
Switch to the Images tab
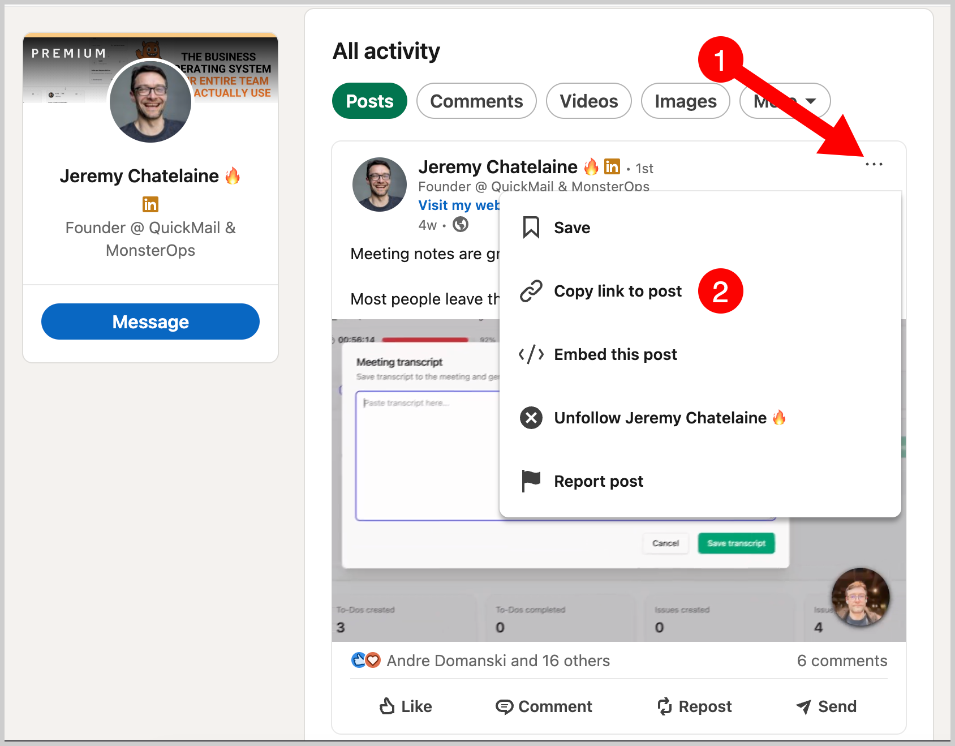[x=685, y=101]
